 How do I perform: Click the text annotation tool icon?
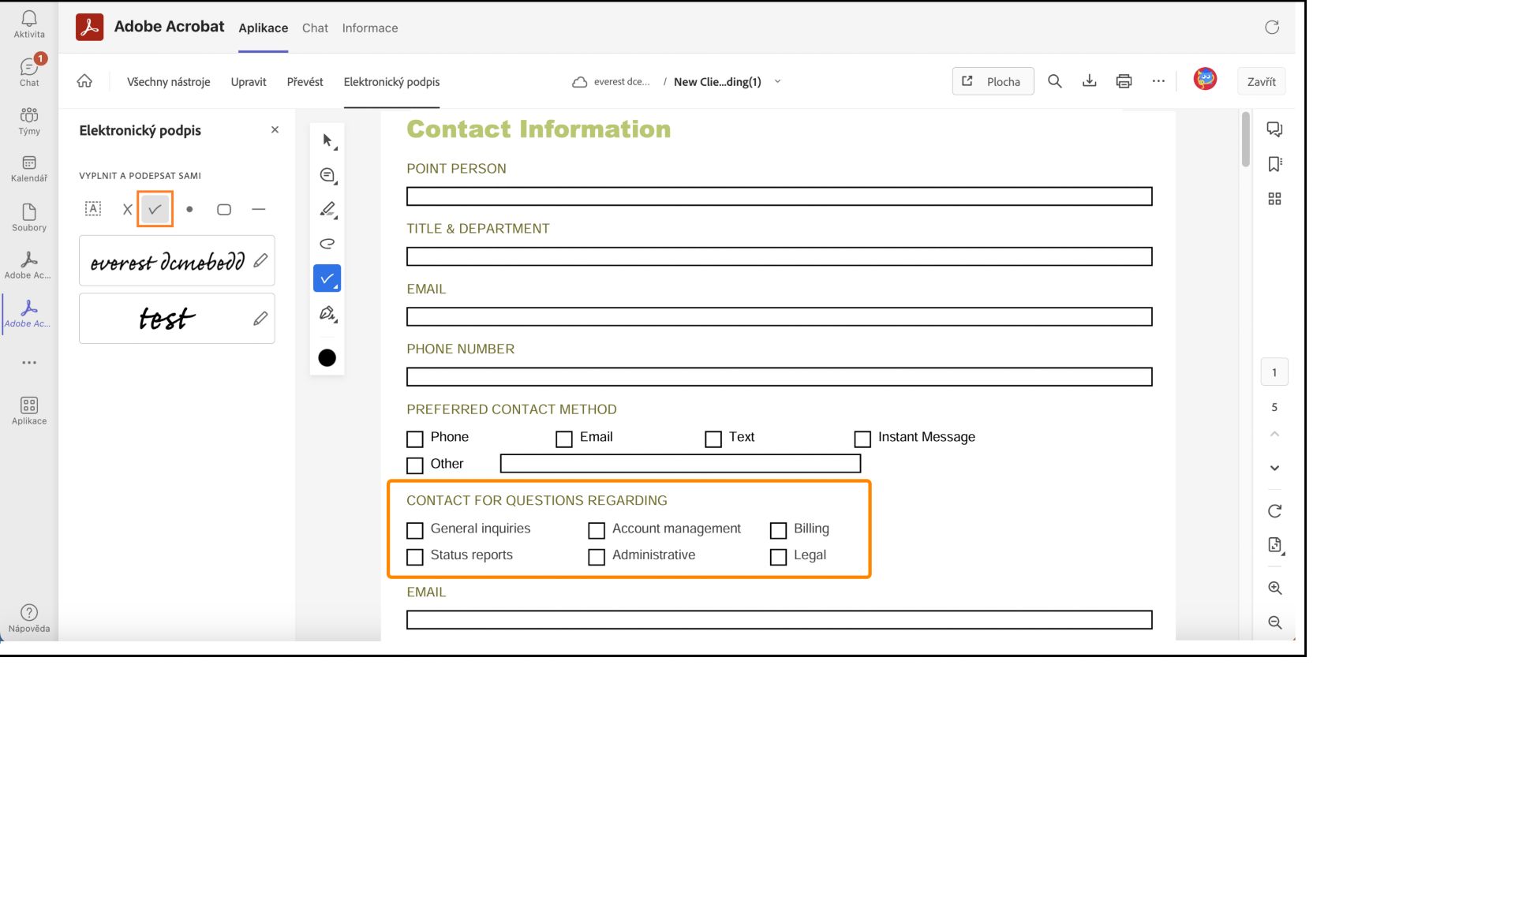[94, 207]
